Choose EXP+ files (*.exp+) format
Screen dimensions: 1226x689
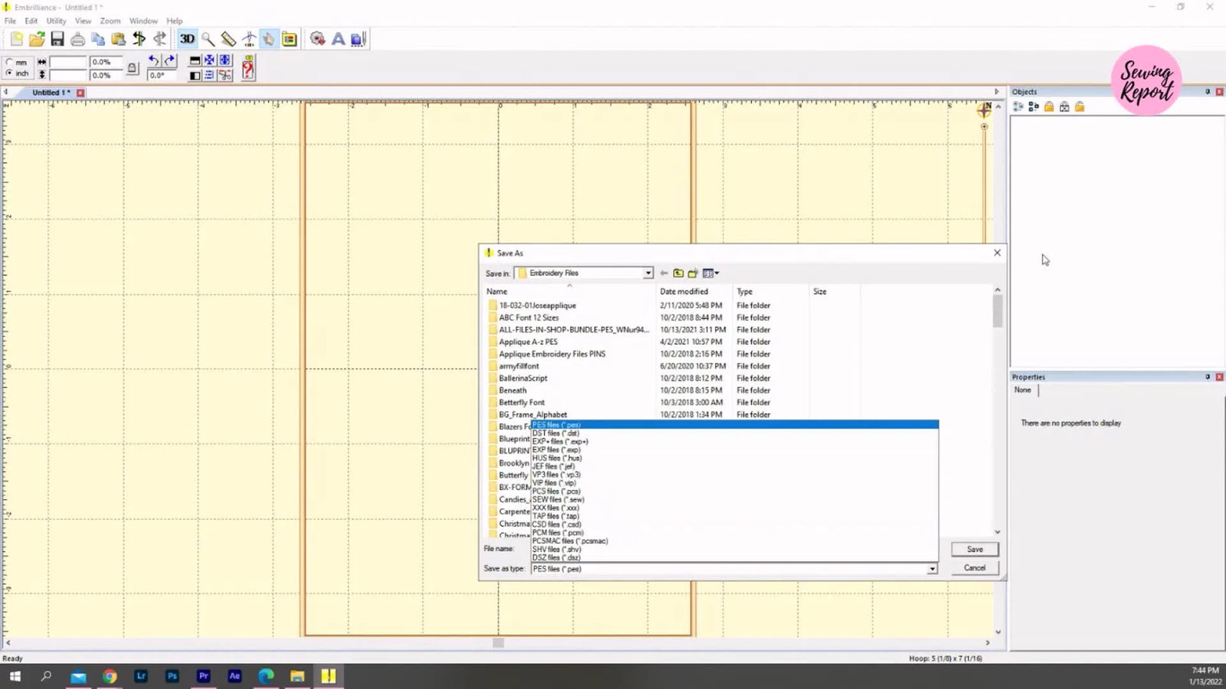tap(734, 442)
